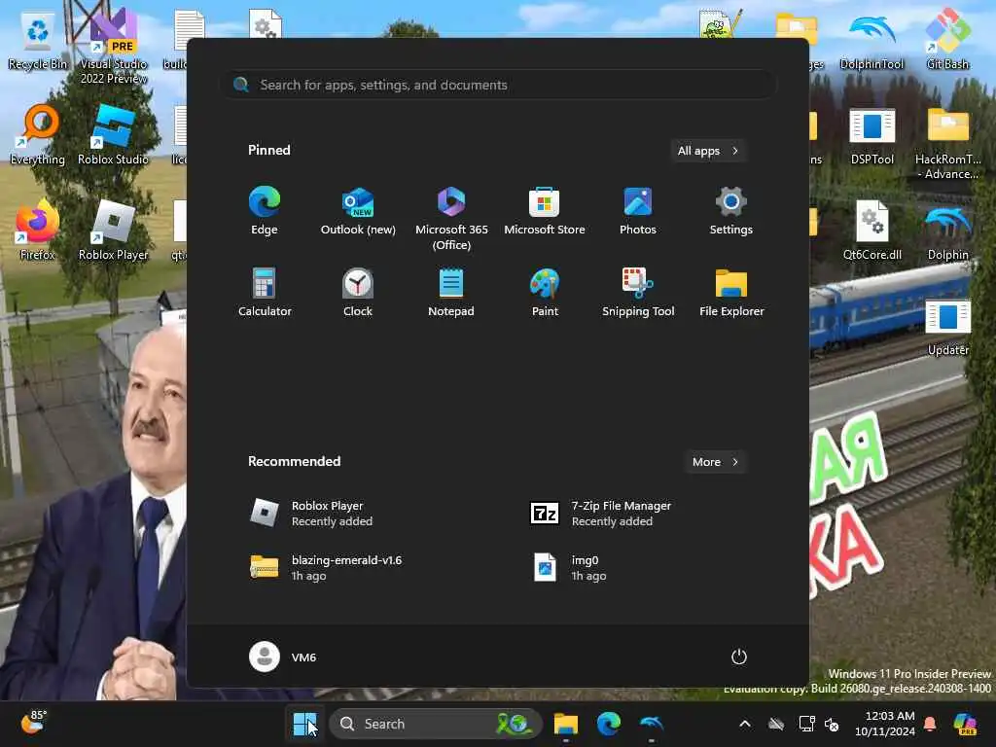
Task: Show More recommended items
Action: point(715,462)
